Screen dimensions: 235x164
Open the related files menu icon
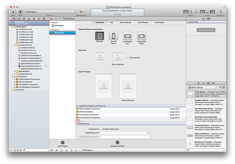coord(51,19)
